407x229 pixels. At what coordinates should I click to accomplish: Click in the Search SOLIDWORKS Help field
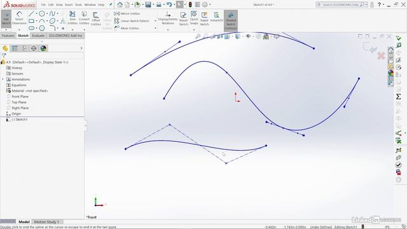[341, 4]
